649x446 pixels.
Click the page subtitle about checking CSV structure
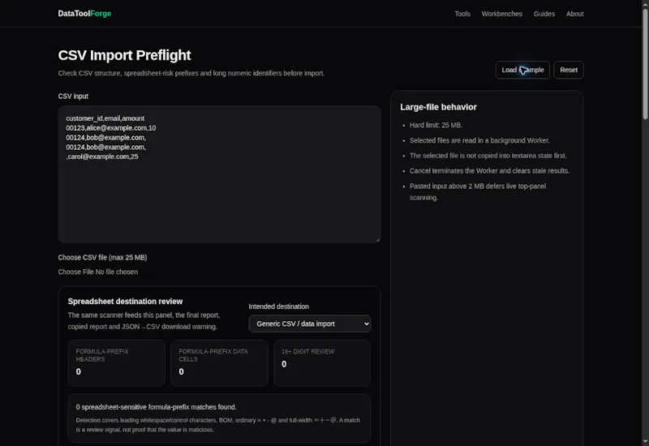tap(191, 73)
